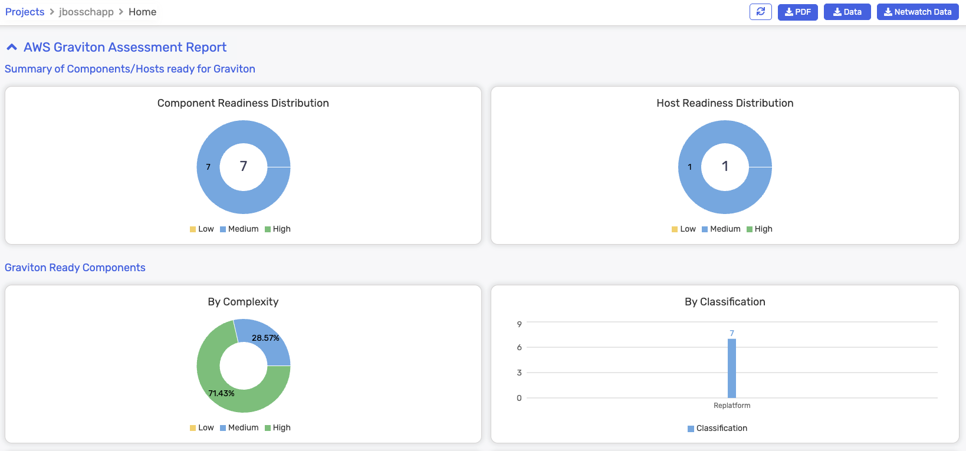Toggle Low legend in By Complexity chart
Screen dimensions: 966x451
[x=202, y=427]
